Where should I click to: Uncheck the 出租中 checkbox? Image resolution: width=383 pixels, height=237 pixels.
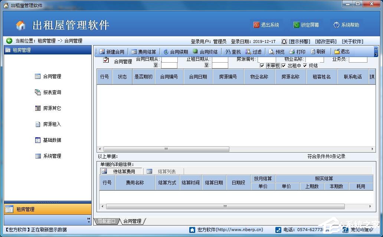pyautogui.click(x=284, y=66)
